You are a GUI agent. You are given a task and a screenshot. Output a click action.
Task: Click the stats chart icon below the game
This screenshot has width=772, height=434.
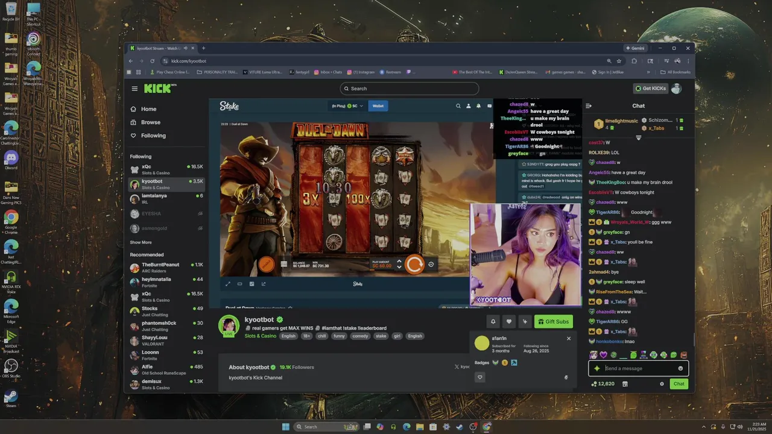point(252,284)
